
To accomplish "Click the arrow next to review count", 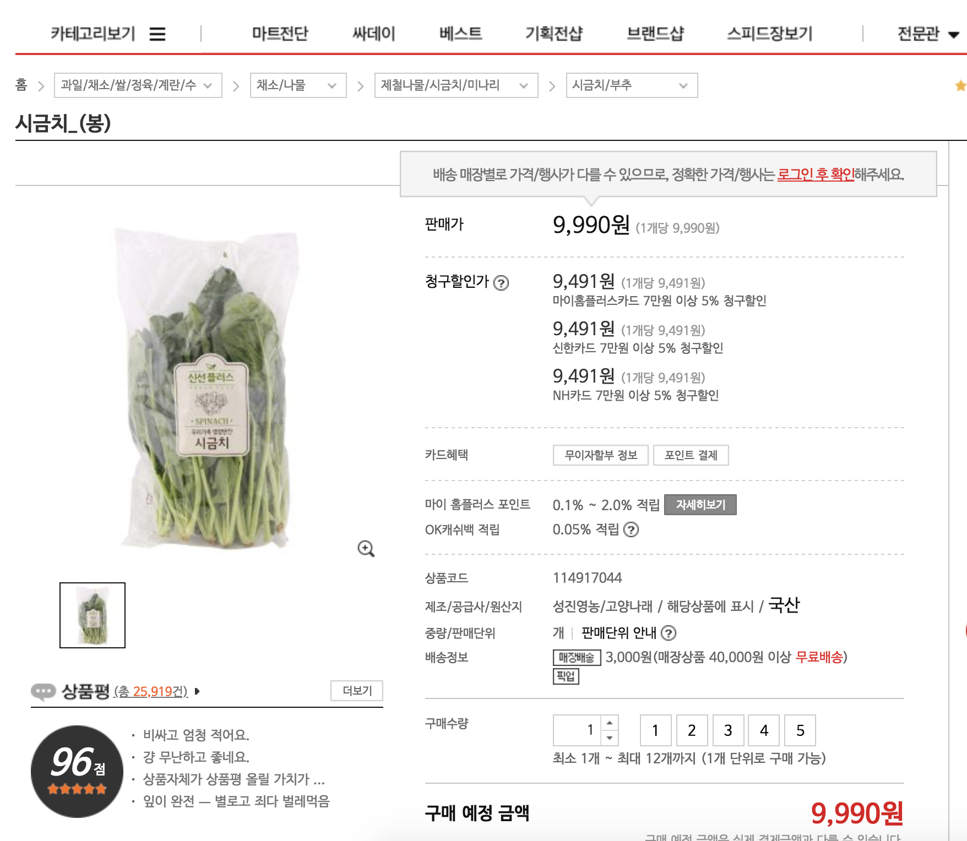I will coord(197,691).
